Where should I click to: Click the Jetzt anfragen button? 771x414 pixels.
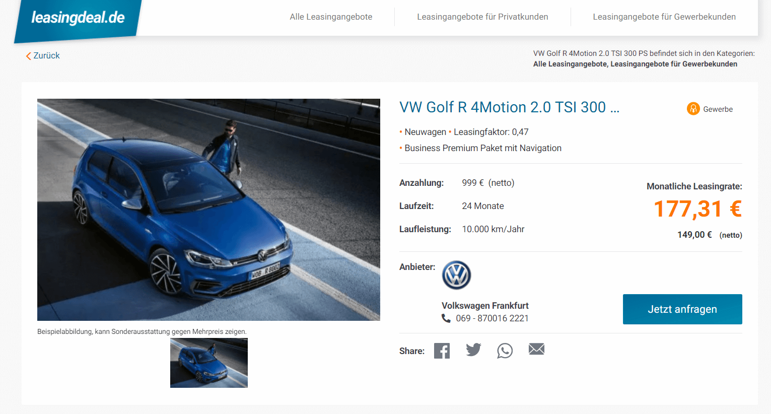point(682,309)
